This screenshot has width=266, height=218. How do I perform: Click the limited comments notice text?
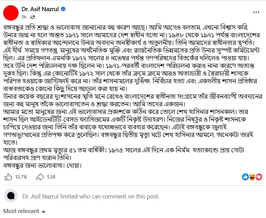pyautogui.click(x=91, y=196)
